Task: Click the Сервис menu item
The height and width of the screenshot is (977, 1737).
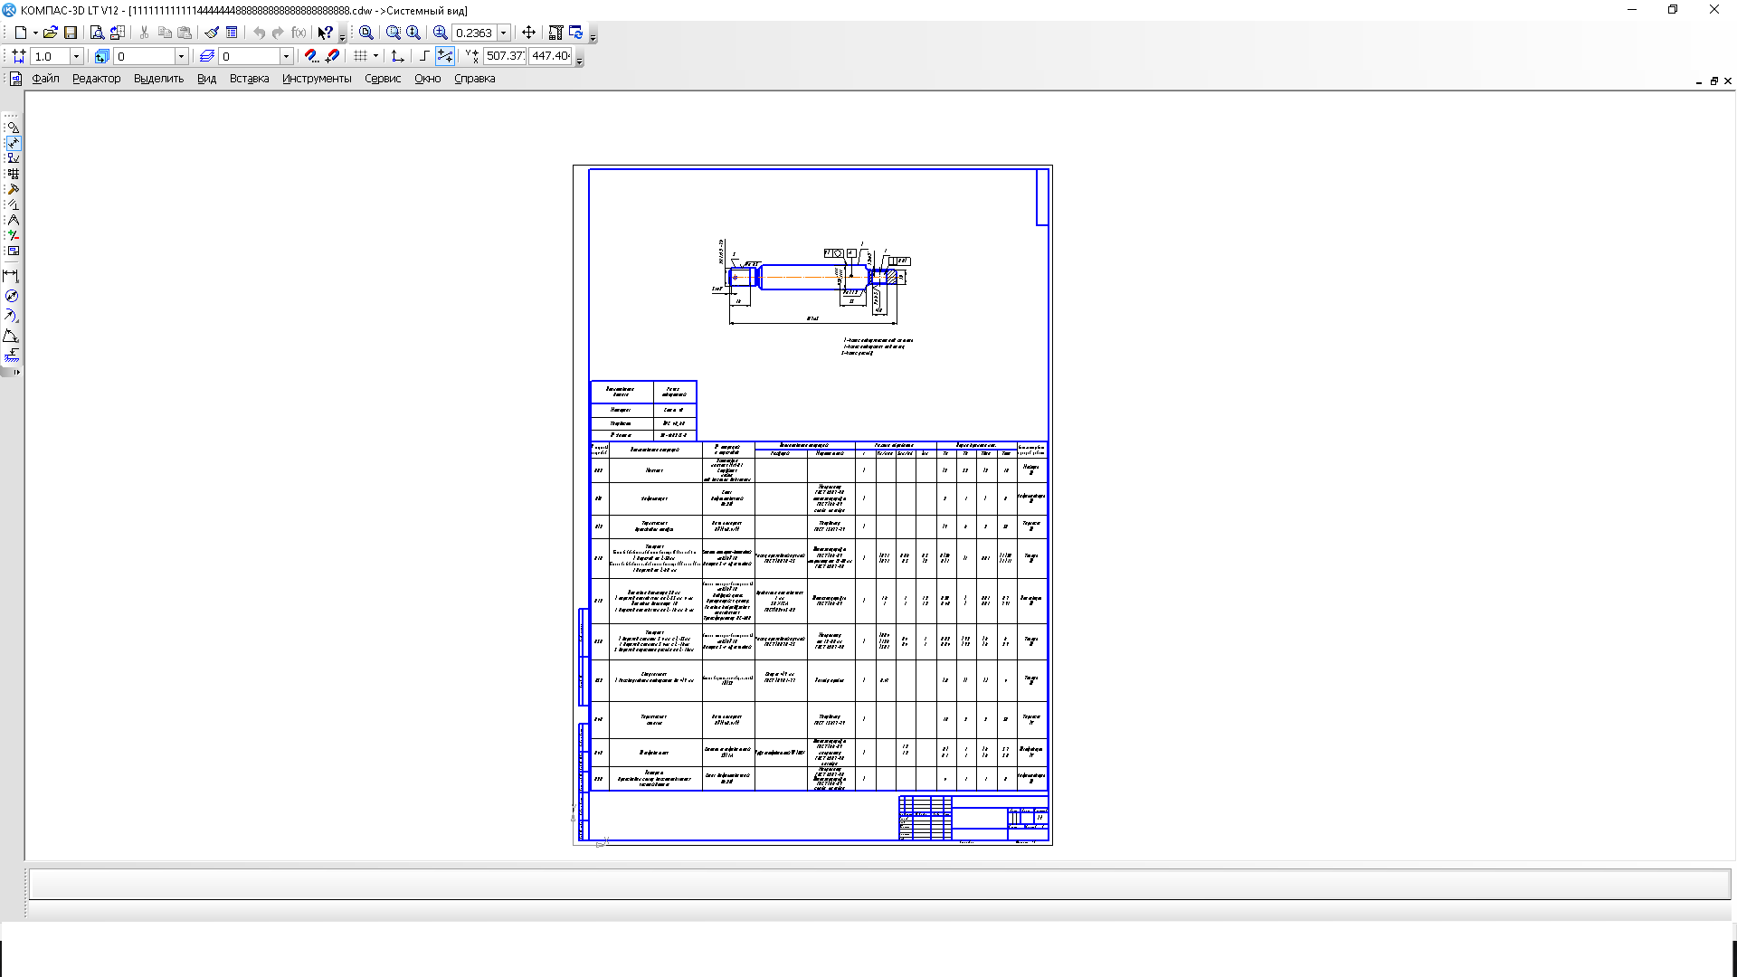Action: tap(383, 79)
